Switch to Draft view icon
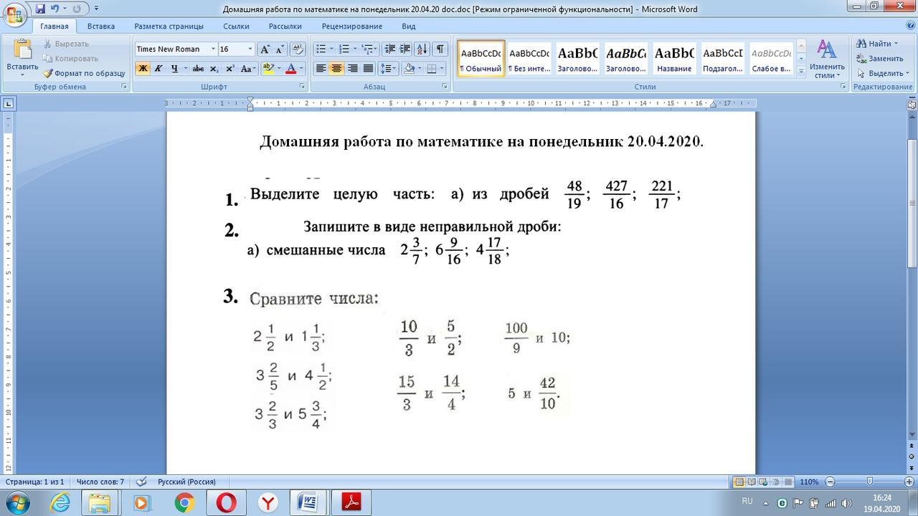 pyautogui.click(x=788, y=482)
